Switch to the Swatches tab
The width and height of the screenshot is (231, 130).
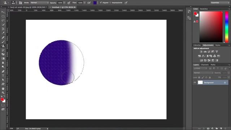point(204,9)
